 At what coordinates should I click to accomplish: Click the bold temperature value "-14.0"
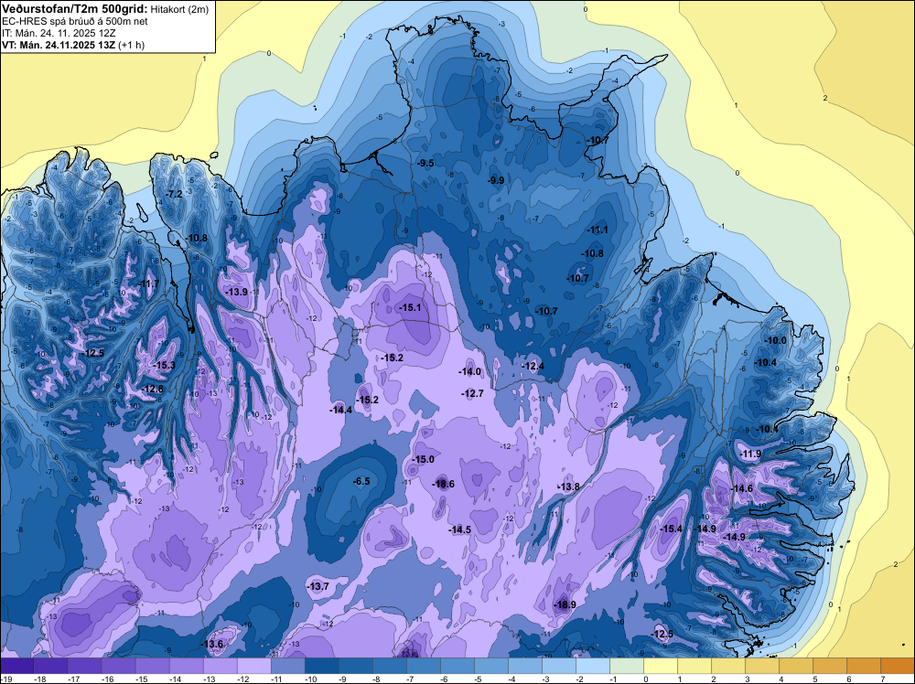[x=469, y=371]
